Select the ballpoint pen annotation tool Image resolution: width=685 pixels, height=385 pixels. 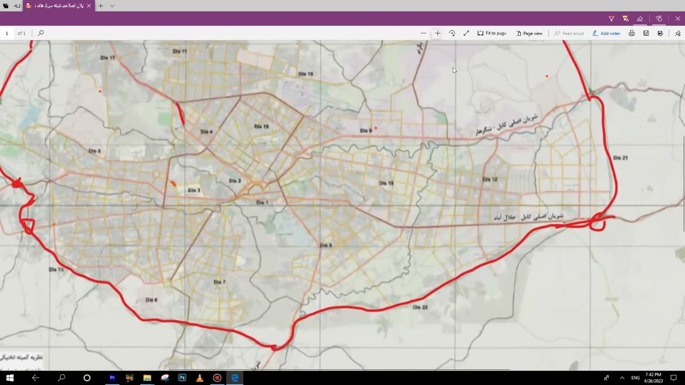pos(611,19)
